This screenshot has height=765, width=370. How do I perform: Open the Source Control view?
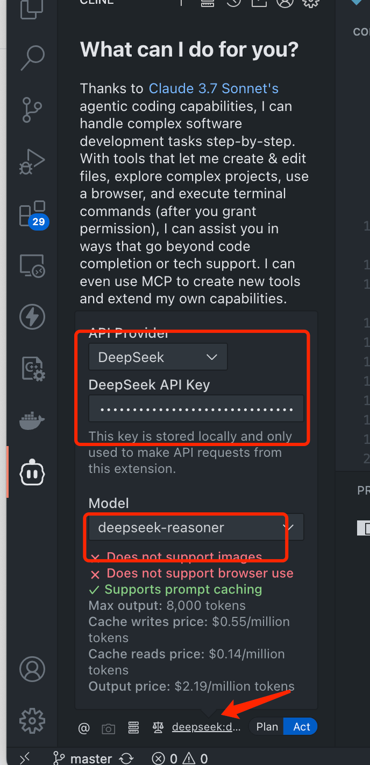coord(32,109)
